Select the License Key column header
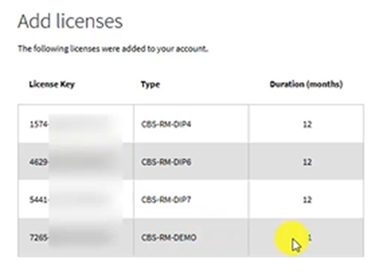The width and height of the screenshot is (379, 272). coord(52,84)
